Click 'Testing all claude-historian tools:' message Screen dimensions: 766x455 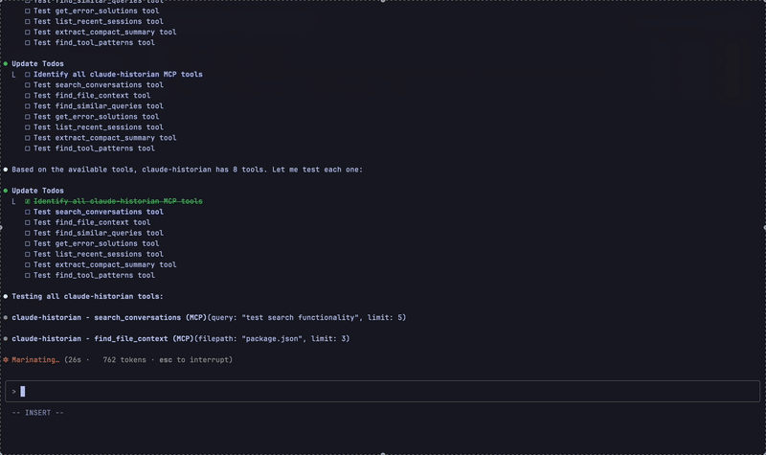pos(87,296)
